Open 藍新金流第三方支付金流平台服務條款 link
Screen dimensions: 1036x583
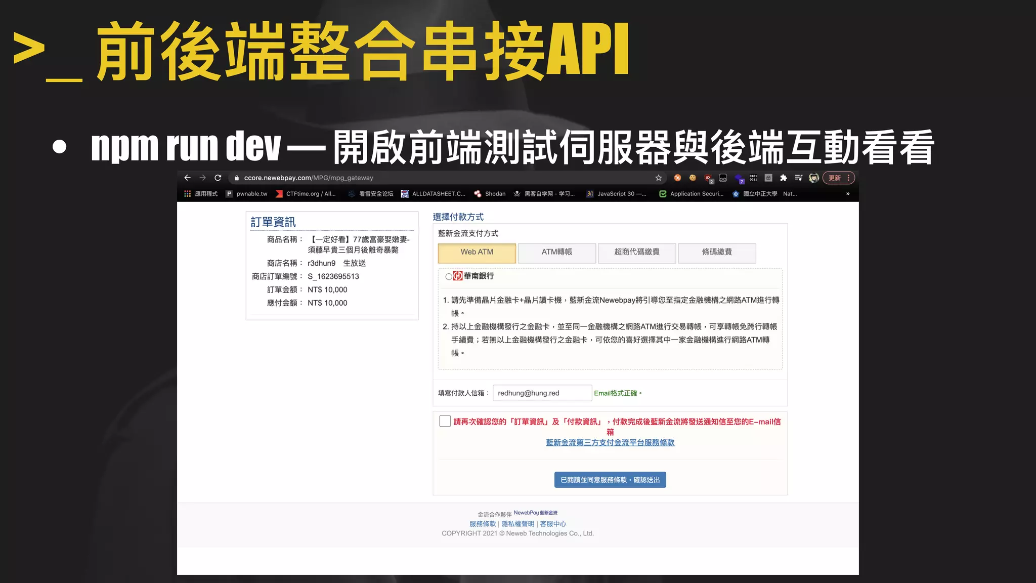coord(610,442)
